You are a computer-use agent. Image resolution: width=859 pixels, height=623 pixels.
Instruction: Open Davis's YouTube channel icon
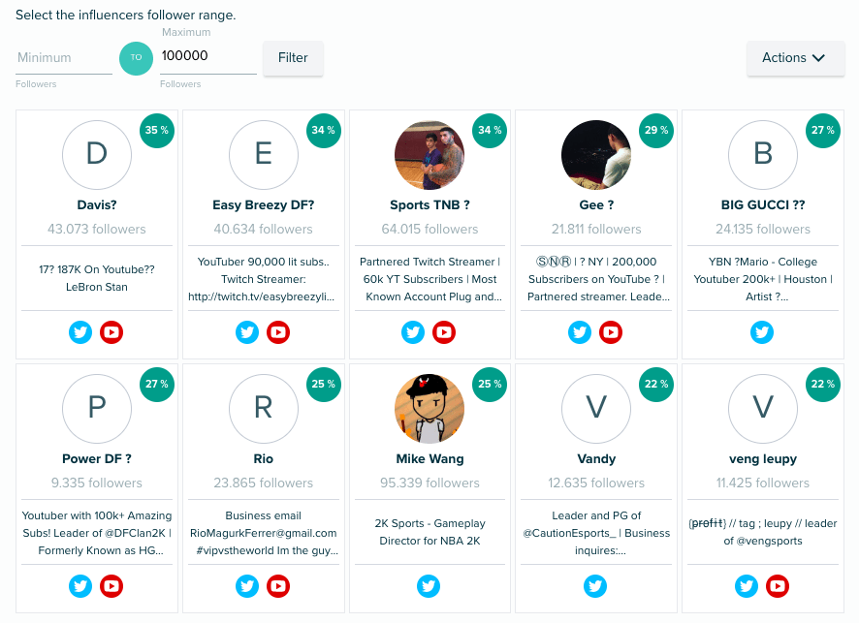tap(111, 332)
